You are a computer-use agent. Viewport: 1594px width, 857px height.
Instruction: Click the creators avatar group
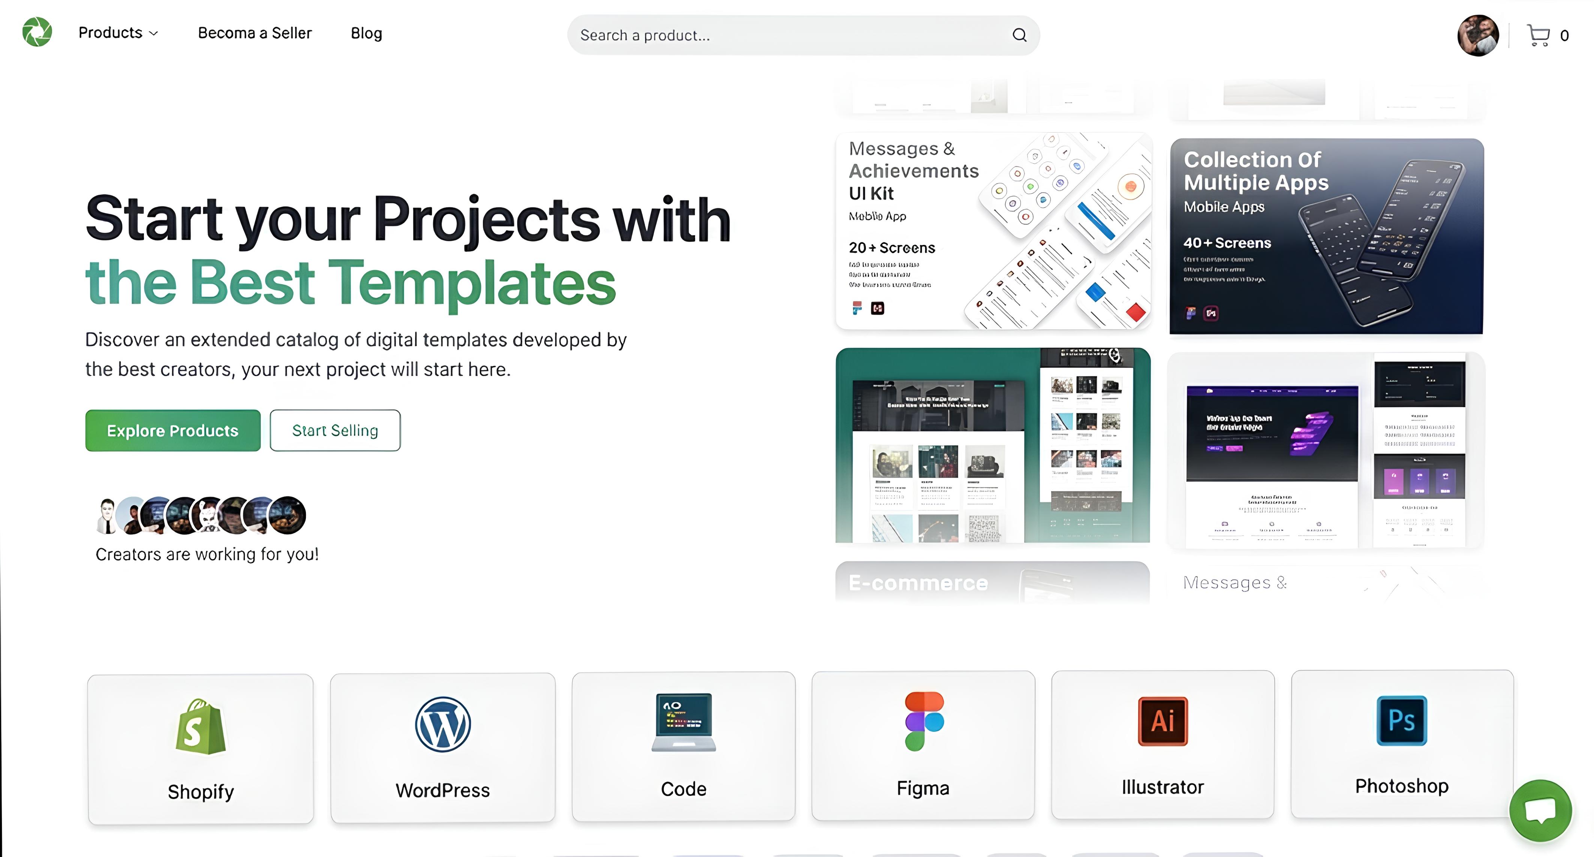(201, 515)
